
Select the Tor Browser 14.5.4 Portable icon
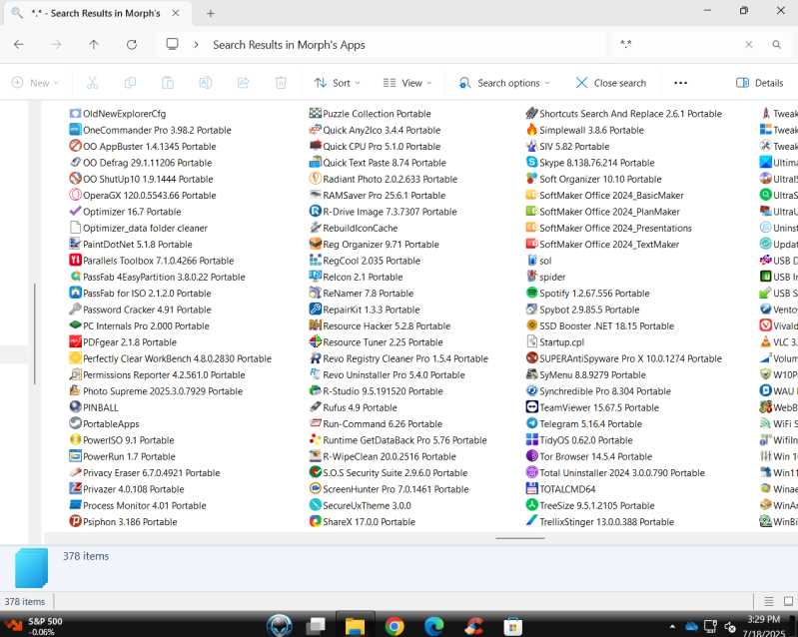531,456
